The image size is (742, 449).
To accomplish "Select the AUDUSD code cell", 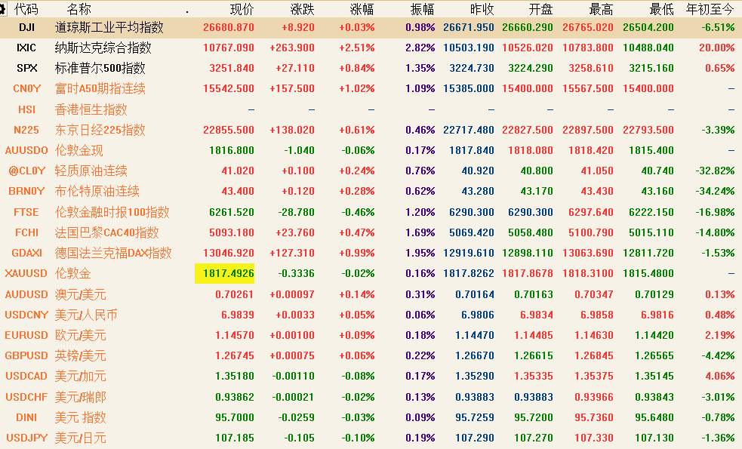I will [x=26, y=294].
